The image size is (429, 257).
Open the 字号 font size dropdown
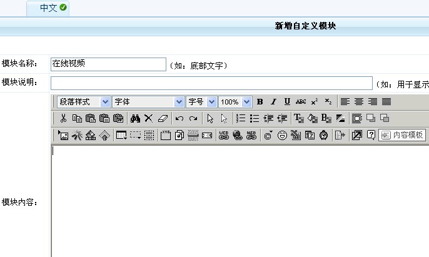coord(201,102)
